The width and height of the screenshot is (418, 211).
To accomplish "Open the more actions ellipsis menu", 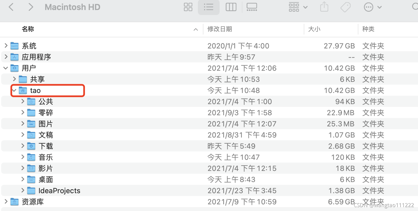I will pos(373,7).
